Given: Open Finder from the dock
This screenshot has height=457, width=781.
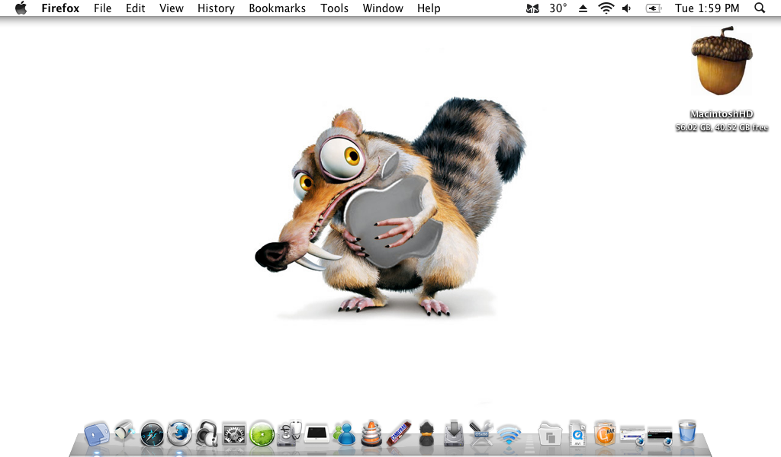Looking at the screenshot, I should tap(97, 434).
